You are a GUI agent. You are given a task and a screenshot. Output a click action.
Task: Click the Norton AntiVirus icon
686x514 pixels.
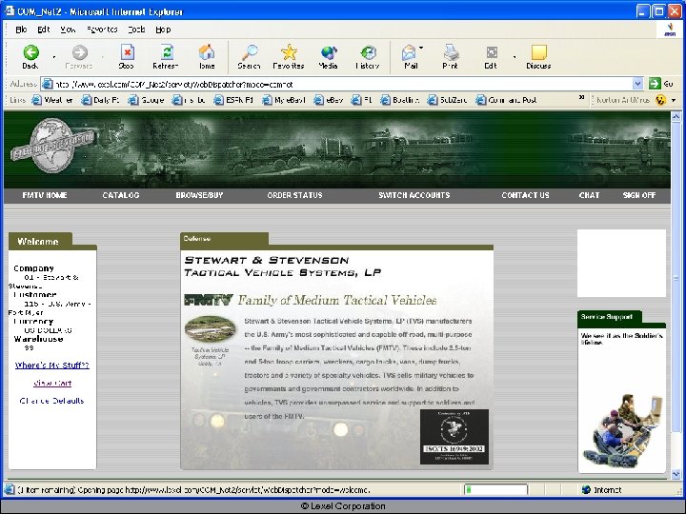[x=660, y=100]
